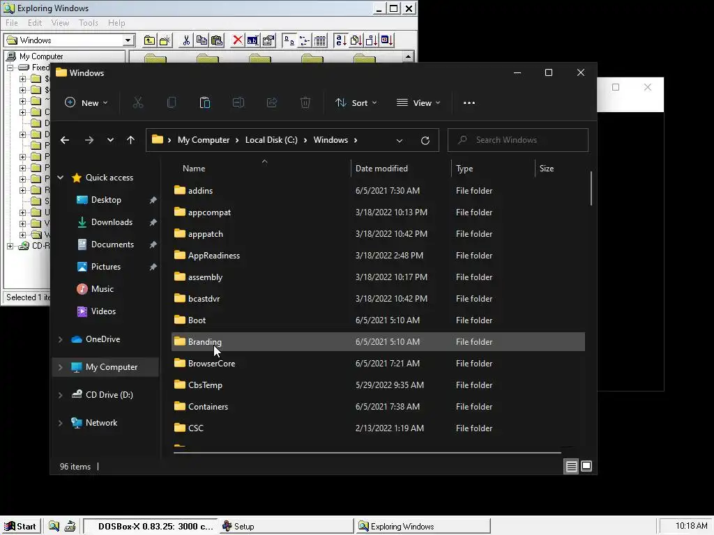714x535 pixels.
Task: Select Desktop in Quick access
Action: click(106, 200)
